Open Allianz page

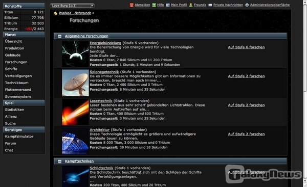pos(11,117)
